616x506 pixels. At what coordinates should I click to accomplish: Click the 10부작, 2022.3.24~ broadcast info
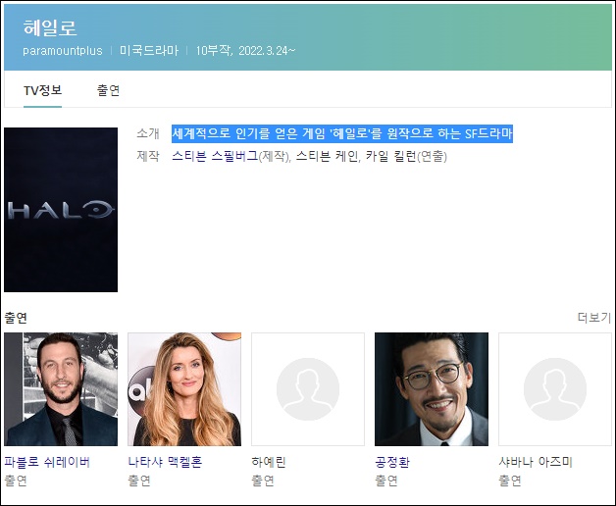coord(245,51)
